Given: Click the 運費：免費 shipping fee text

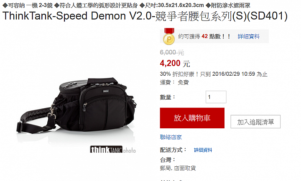Looking at the screenshot, I should tap(174, 82).
